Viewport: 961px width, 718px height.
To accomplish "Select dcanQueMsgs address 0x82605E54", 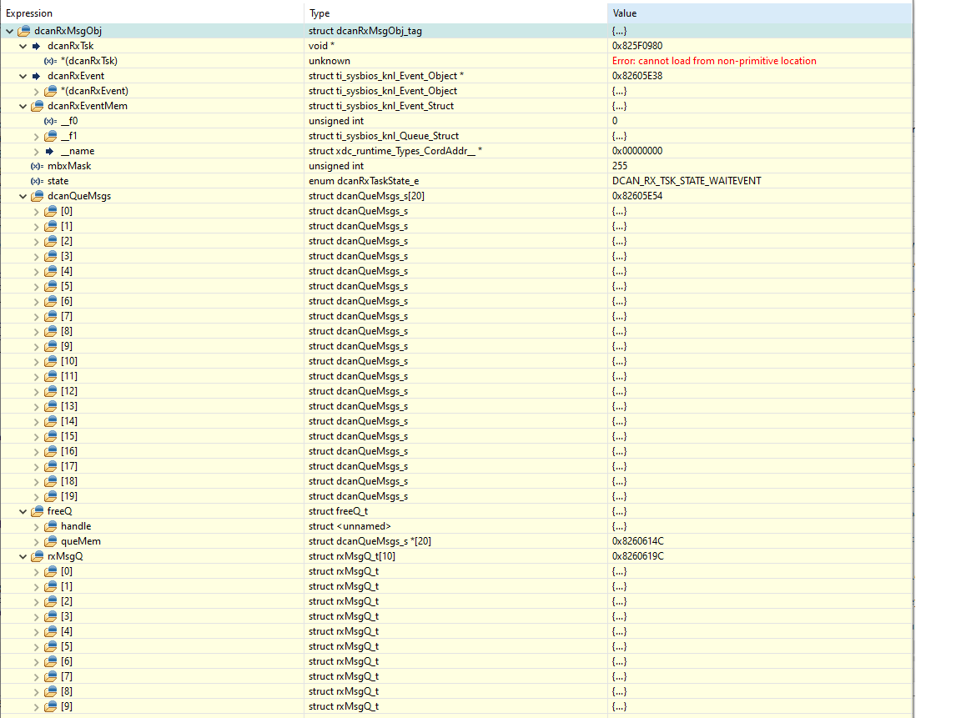I will click(x=637, y=196).
